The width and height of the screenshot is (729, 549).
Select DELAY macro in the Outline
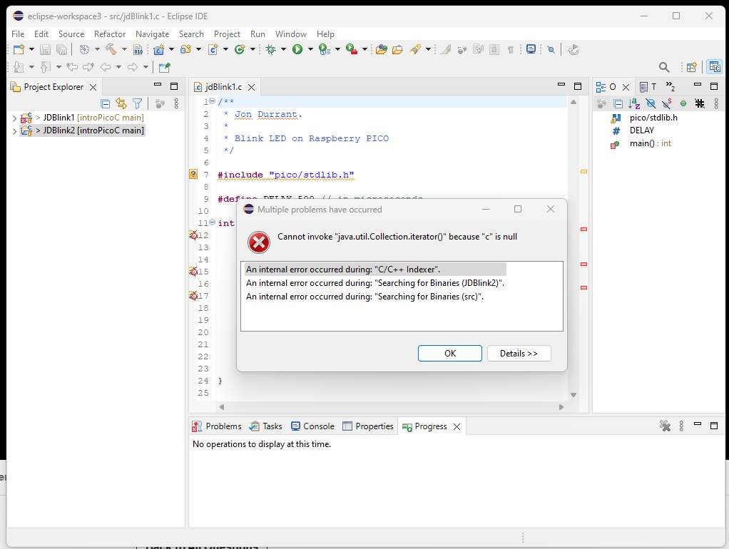pyautogui.click(x=641, y=130)
